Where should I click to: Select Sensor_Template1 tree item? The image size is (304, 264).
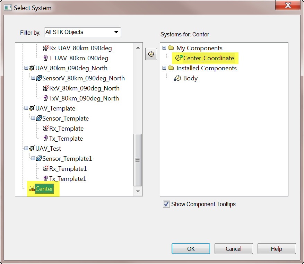pos(67,159)
